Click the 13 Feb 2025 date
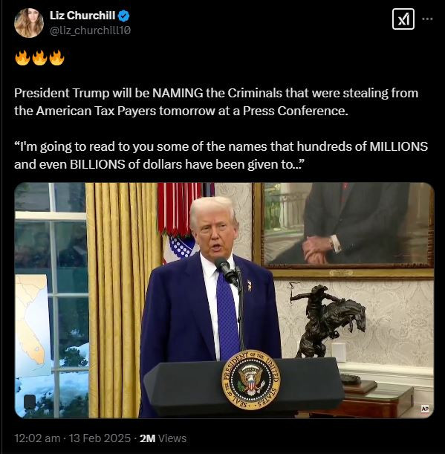The height and width of the screenshot is (454, 445). (100, 438)
